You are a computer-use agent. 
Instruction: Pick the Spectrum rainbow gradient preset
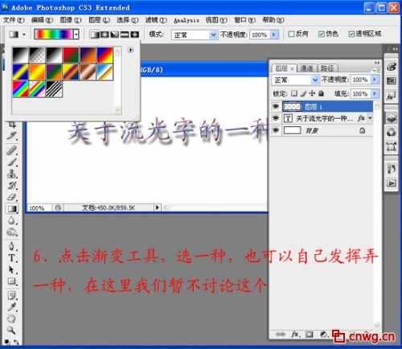[20, 88]
